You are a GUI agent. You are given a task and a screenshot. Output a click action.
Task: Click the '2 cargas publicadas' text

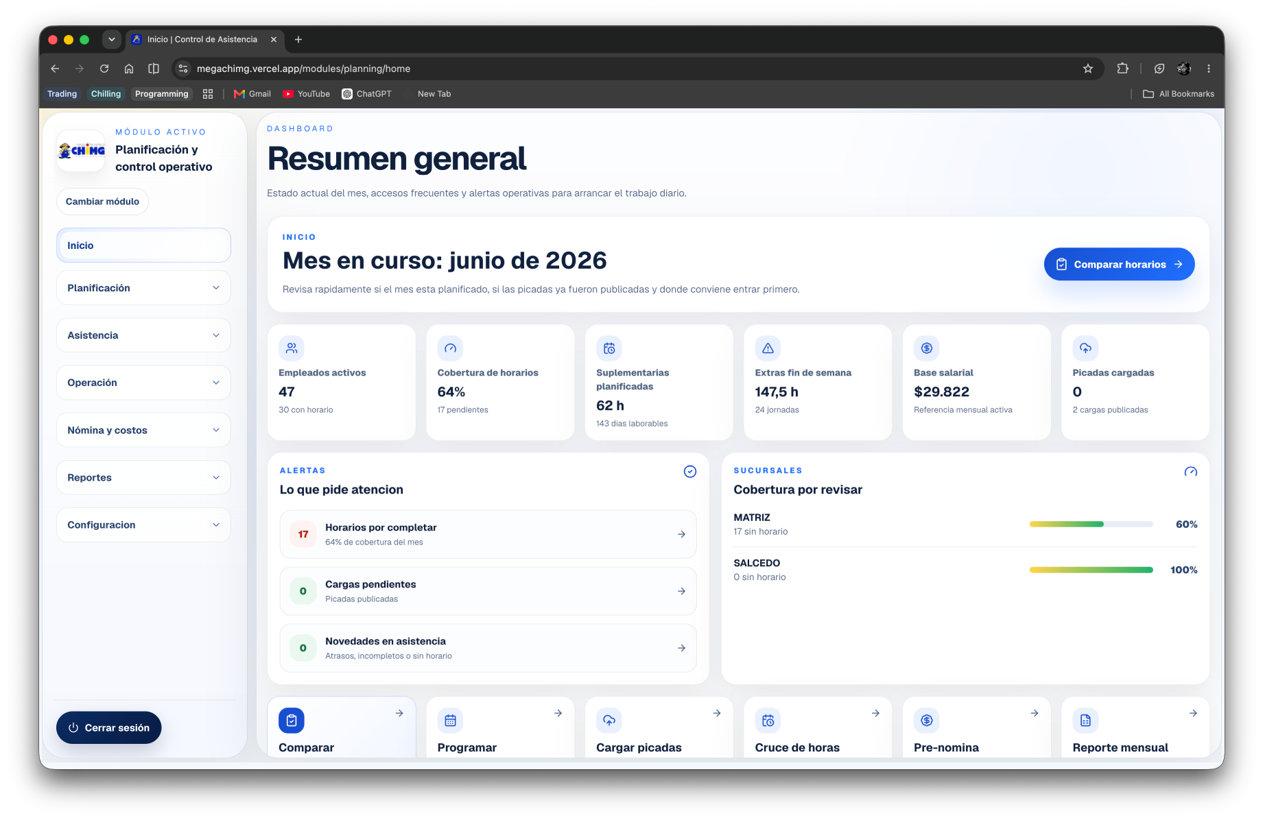point(1110,410)
